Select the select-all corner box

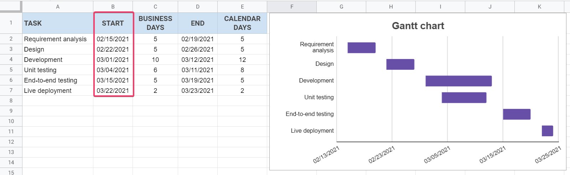tap(11, 6)
